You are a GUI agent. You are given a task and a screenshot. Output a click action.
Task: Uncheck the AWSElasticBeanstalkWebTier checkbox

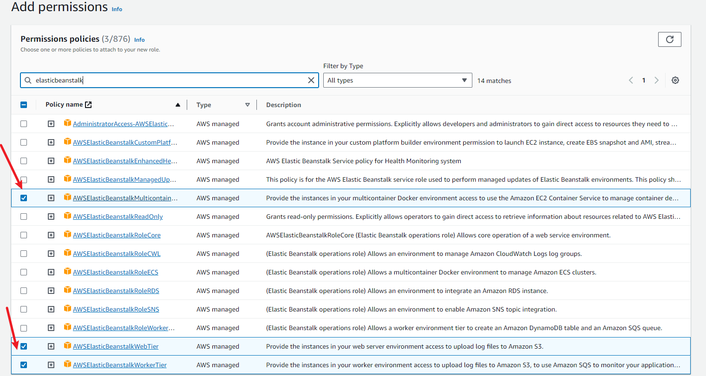tap(24, 346)
